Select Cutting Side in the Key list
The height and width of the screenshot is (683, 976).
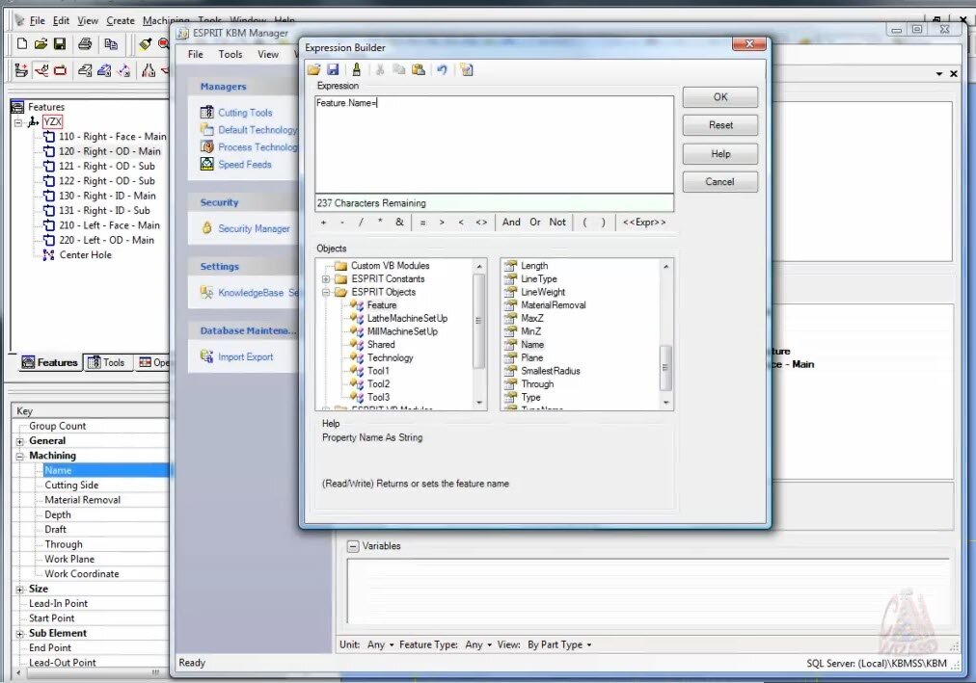pos(71,486)
